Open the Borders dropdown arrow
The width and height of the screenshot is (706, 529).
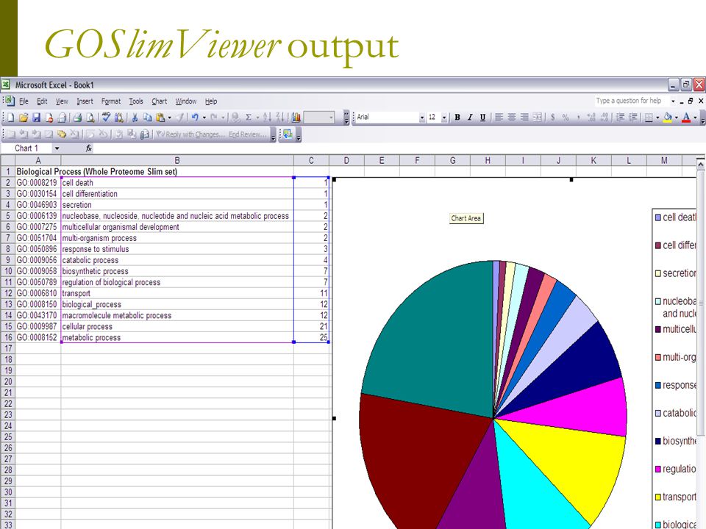click(x=657, y=118)
